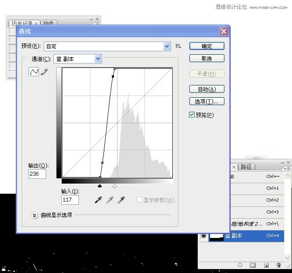292x273 pixels.
Task: Open the 通道 channel dropdown
Action: 98,59
